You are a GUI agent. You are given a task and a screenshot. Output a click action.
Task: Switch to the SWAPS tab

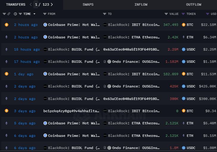(x=88, y=4)
